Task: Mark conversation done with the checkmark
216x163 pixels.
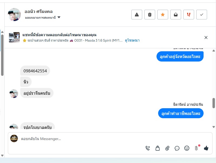Action: tap(202, 15)
